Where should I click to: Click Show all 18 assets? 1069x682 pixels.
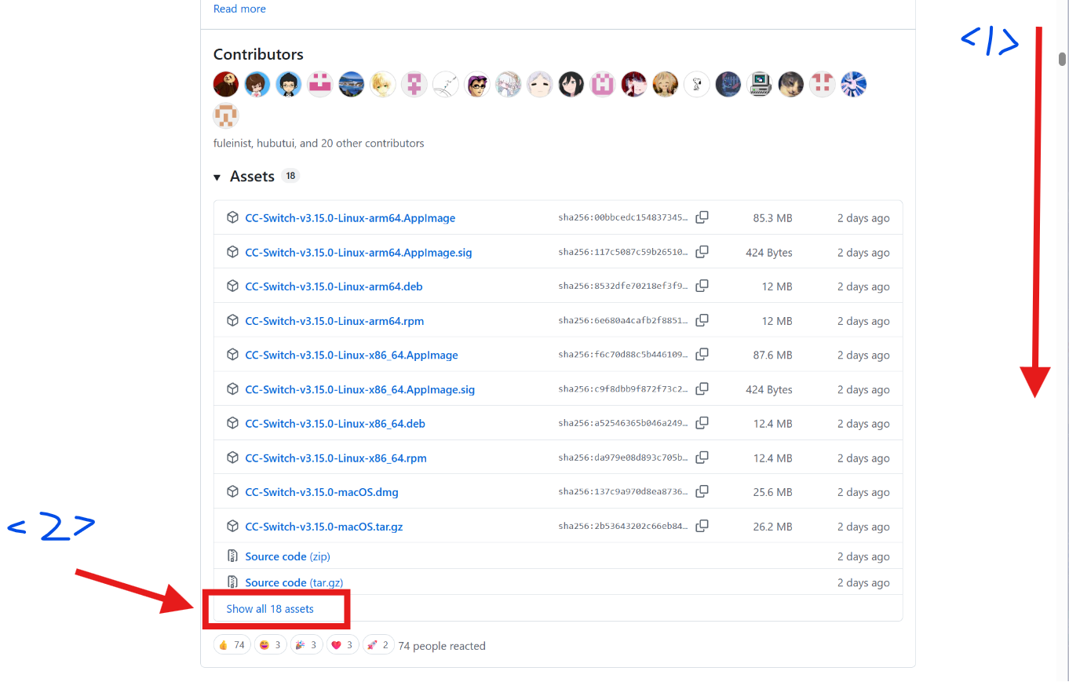point(270,609)
